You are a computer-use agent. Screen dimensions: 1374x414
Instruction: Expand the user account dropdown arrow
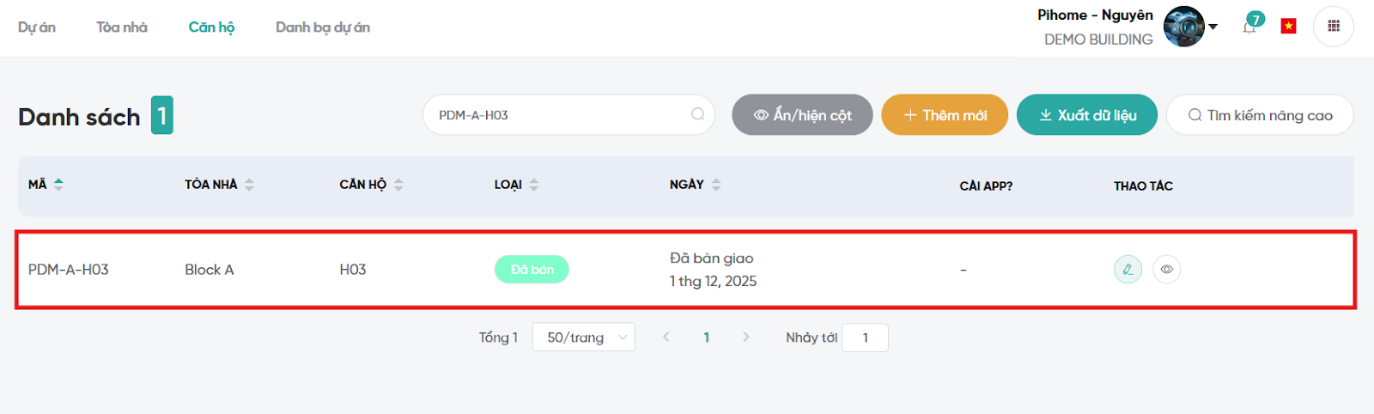[x=1213, y=27]
